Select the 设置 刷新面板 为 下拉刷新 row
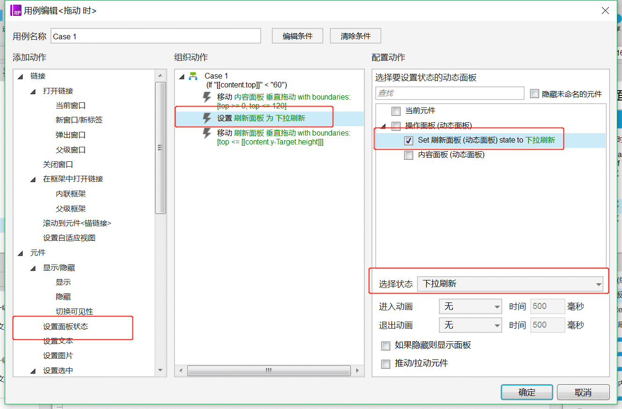This screenshot has width=622, height=409. [269, 119]
